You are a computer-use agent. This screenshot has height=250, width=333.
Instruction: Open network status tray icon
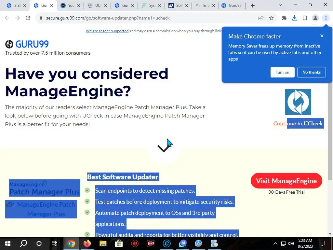click(x=283, y=243)
